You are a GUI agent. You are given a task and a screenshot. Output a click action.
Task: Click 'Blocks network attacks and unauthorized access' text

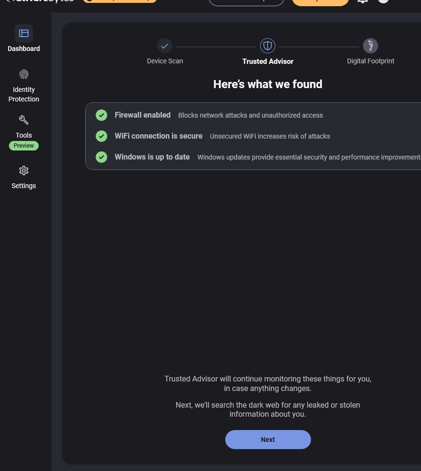point(251,115)
